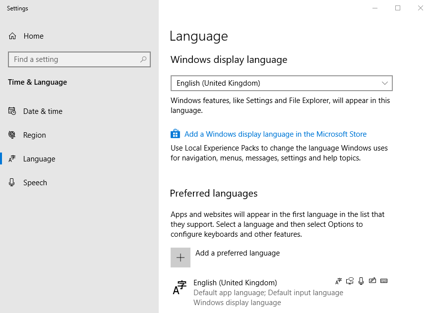Click the Preferred languages heading
This screenshot has width=432, height=313.
pos(214,193)
